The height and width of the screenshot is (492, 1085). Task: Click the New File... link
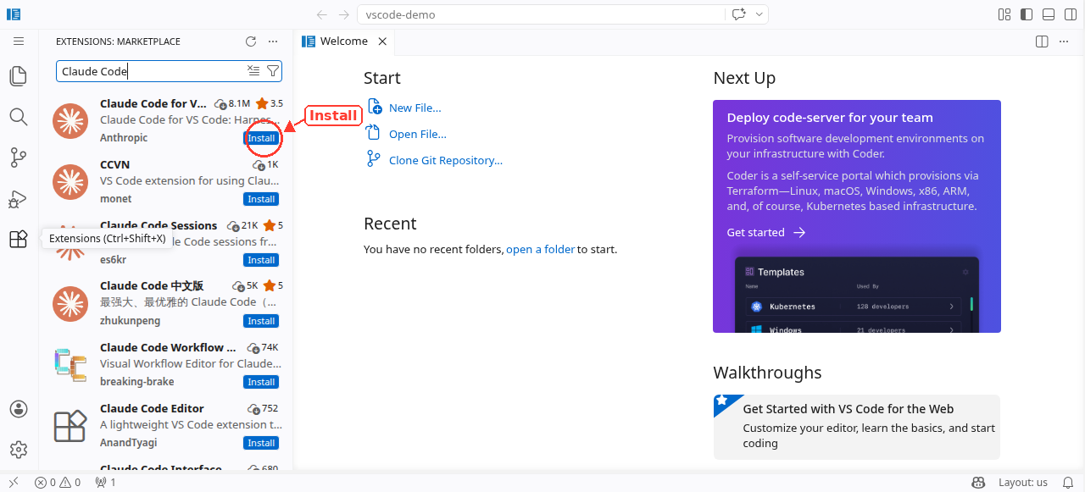pyautogui.click(x=415, y=108)
